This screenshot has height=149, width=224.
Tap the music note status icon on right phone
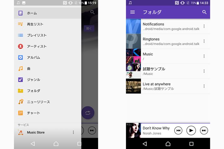[130, 3]
